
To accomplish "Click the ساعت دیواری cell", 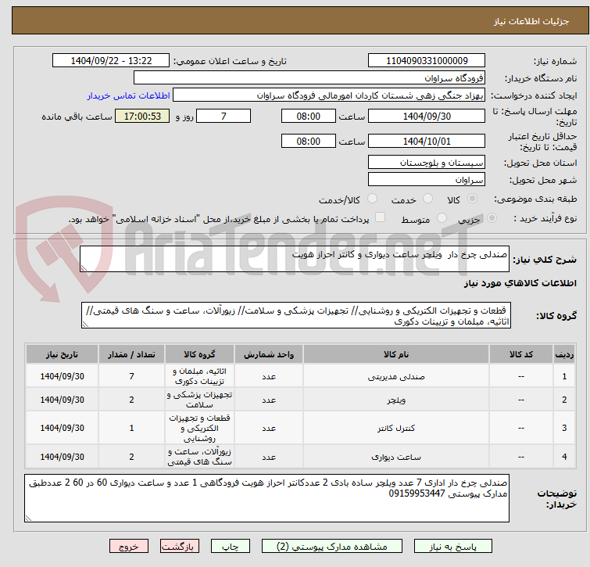I will (396, 457).
